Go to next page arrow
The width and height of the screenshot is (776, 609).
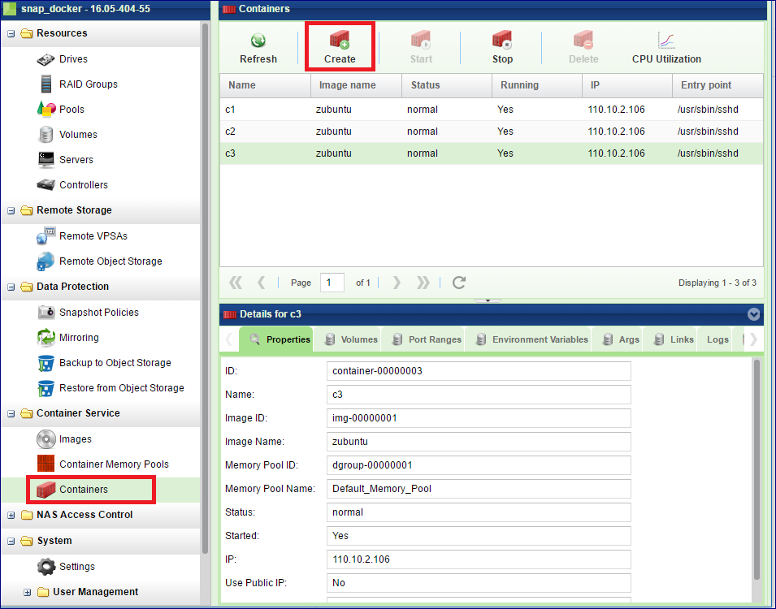397,283
